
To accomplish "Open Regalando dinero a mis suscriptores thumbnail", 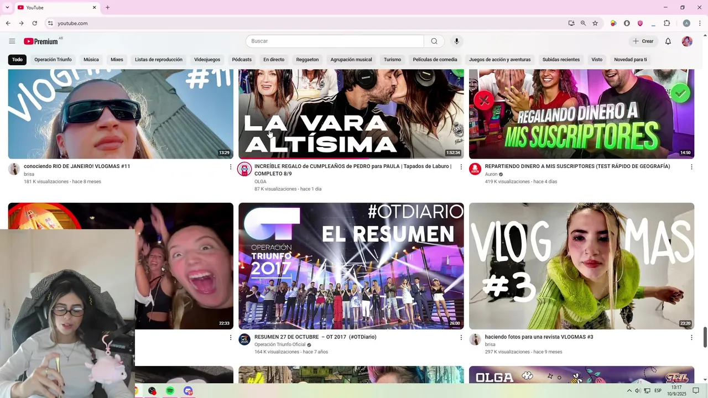I will [x=581, y=114].
